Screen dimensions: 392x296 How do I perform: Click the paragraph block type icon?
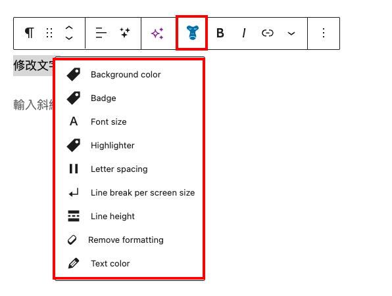coord(29,33)
